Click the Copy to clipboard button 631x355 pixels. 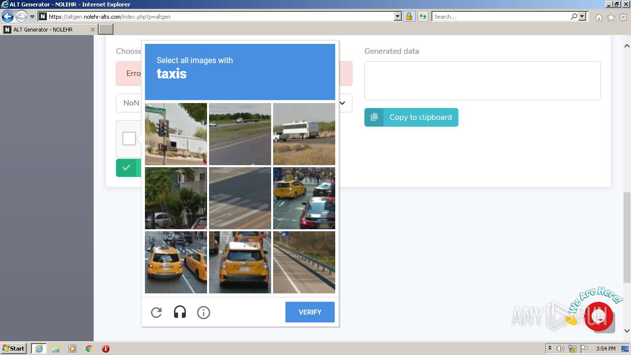(x=411, y=117)
